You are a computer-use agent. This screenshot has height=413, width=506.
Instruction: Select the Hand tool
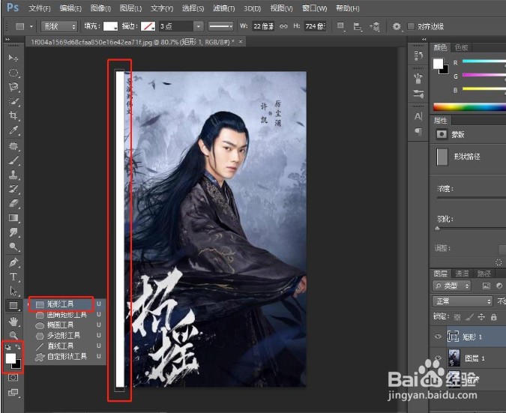click(x=13, y=322)
